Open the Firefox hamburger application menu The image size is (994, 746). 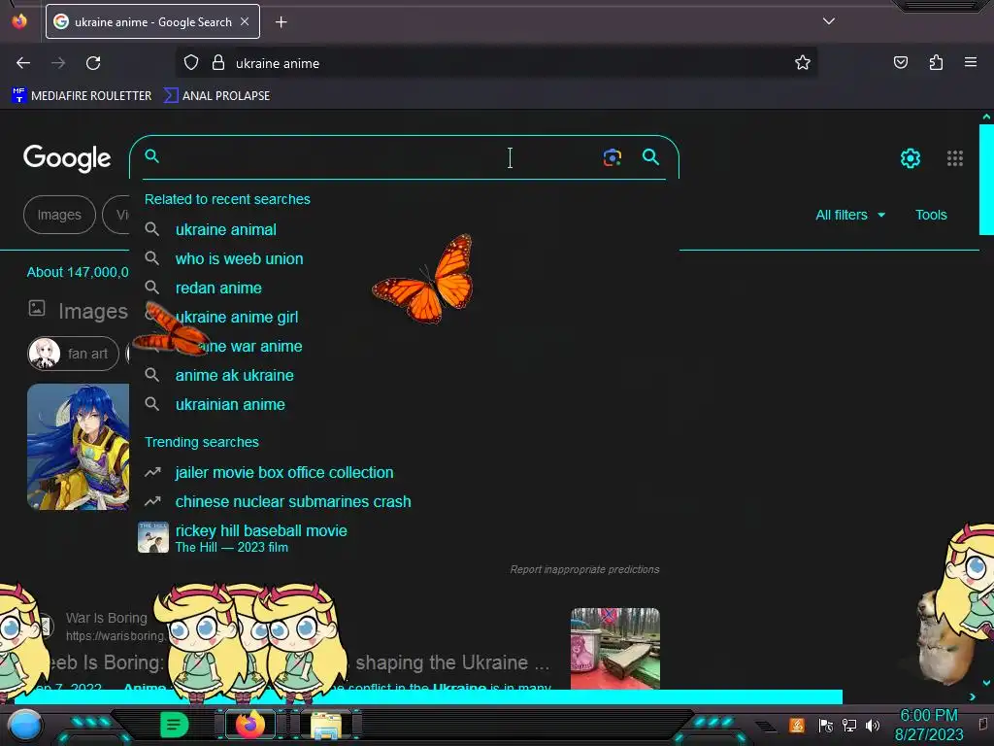pos(971,62)
